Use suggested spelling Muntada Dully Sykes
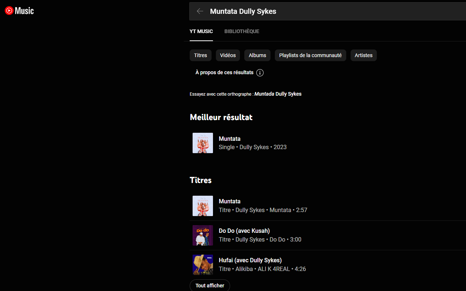 [278, 94]
